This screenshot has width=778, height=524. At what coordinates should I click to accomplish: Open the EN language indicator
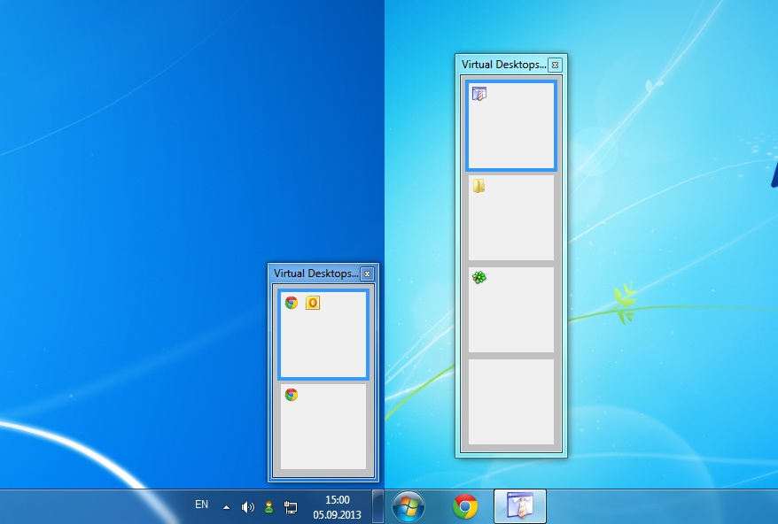201,505
